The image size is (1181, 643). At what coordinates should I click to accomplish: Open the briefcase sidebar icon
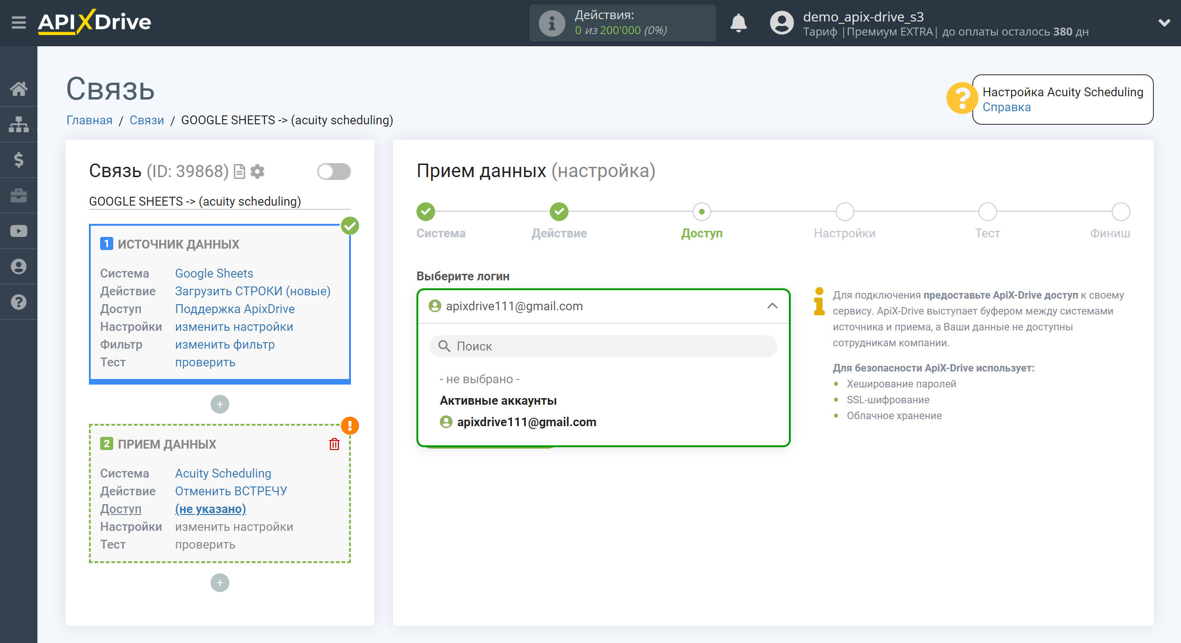[x=19, y=195]
